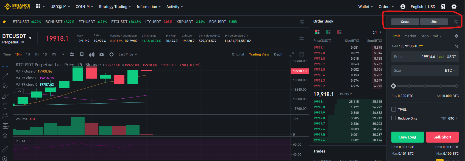465x161 pixels.
Task: Click the Binance Futures logo
Action: (17, 7)
